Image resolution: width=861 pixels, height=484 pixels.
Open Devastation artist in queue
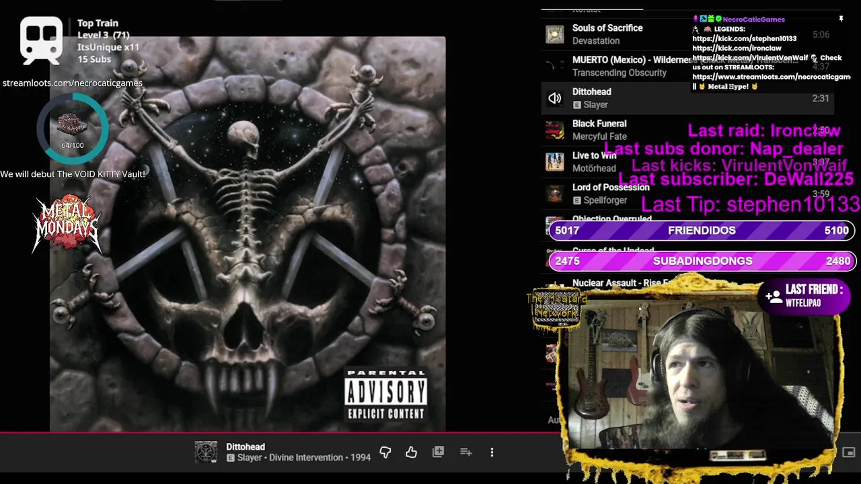(596, 41)
